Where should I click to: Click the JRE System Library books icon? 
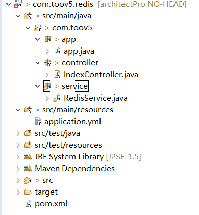point(28,157)
